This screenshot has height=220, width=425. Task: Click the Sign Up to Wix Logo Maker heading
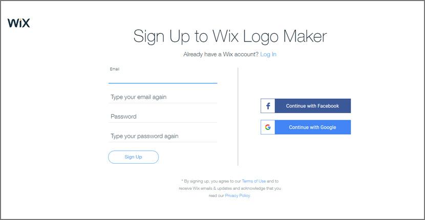pyautogui.click(x=230, y=36)
